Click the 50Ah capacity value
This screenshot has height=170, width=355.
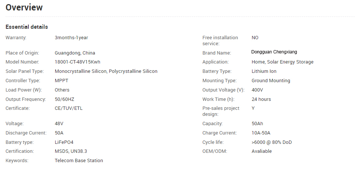point(257,124)
